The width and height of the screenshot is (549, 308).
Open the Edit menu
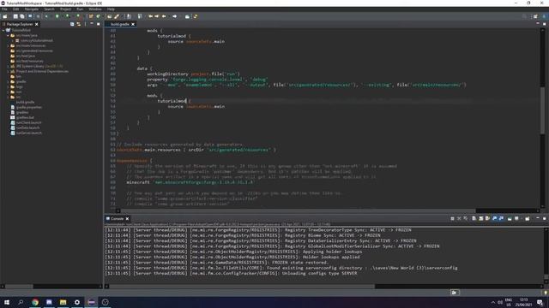(15, 9)
